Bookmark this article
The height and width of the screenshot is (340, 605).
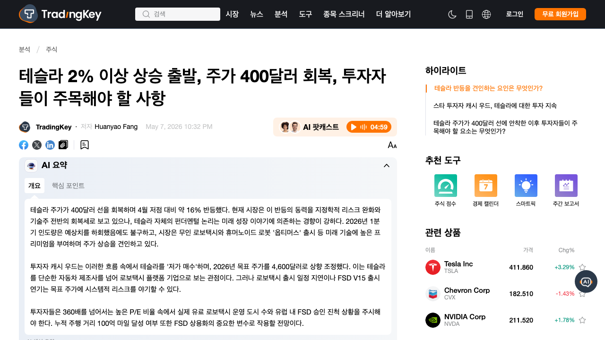85,145
